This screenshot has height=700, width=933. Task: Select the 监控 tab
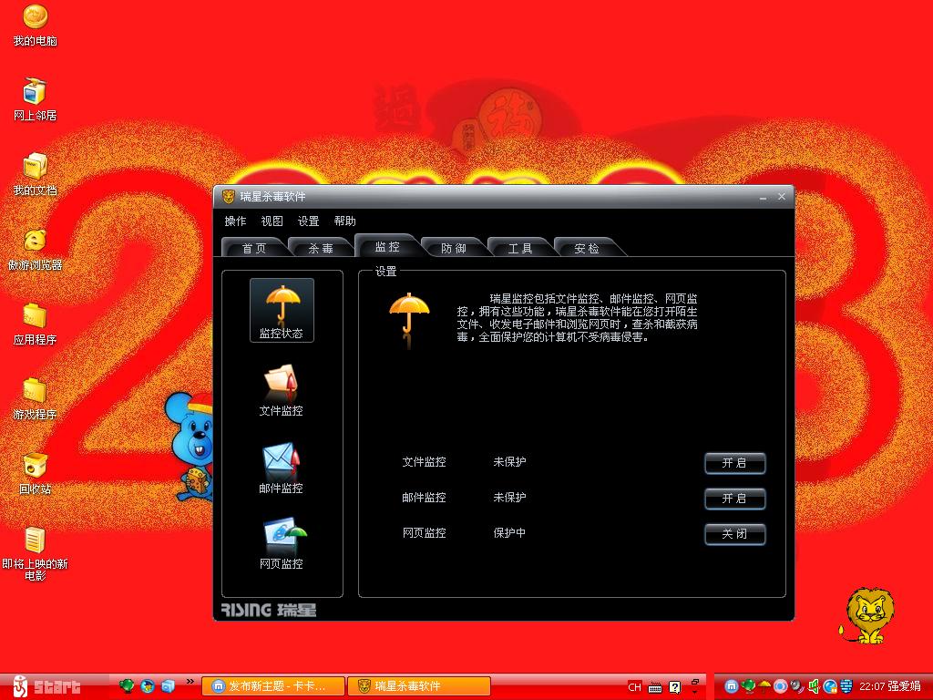(x=387, y=246)
